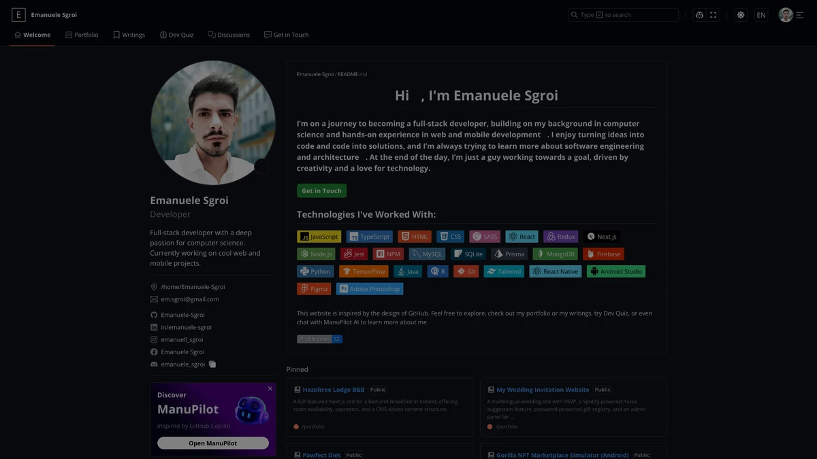The width and height of the screenshot is (817, 459).
Task: Open the hamburger menu beside the avatar
Action: (800, 15)
